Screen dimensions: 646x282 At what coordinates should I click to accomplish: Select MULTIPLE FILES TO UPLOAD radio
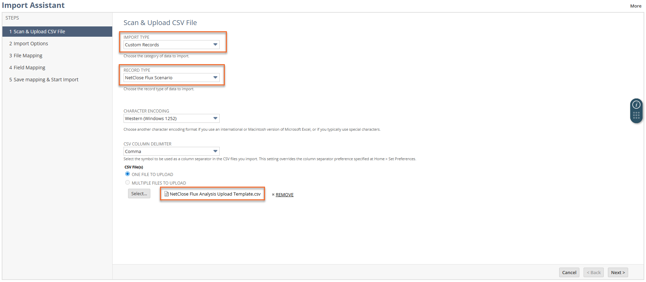point(128,183)
